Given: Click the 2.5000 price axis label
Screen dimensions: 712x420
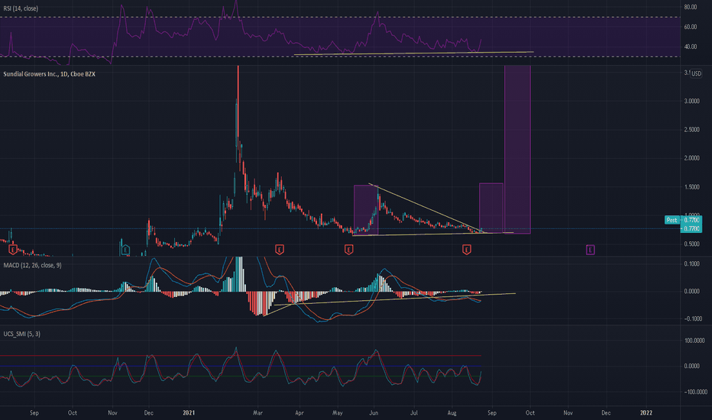Looking at the screenshot, I should [x=692, y=130].
